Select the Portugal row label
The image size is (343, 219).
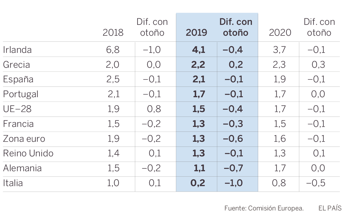pyautogui.click(x=21, y=94)
